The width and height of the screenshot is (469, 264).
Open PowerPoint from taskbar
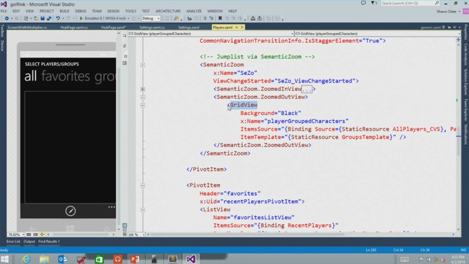pyautogui.click(x=136, y=259)
